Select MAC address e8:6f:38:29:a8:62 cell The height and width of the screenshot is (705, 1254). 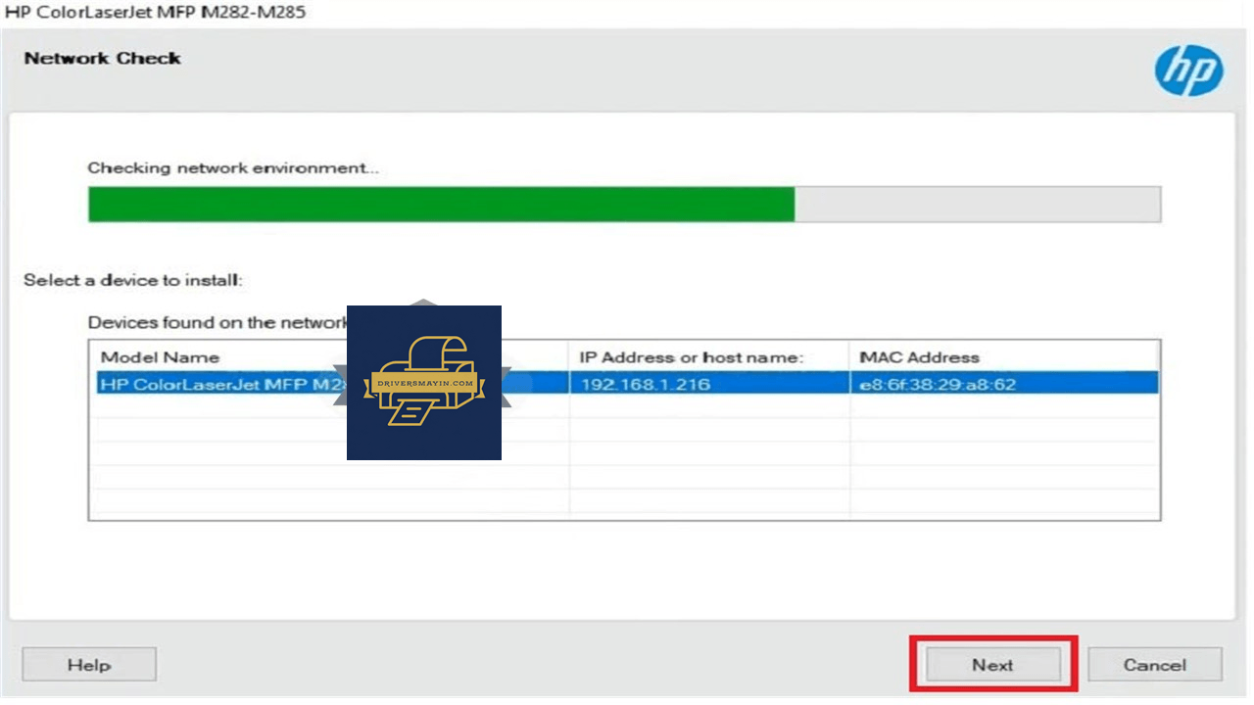click(1004, 384)
